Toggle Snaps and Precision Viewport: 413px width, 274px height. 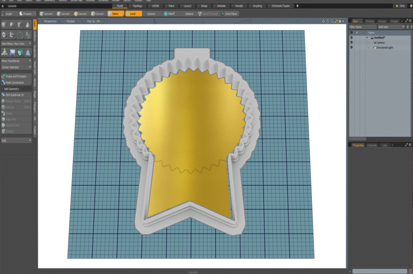(16, 76)
